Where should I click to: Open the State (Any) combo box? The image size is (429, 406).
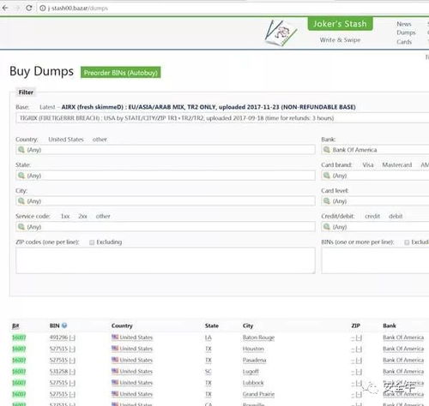pyautogui.click(x=166, y=176)
